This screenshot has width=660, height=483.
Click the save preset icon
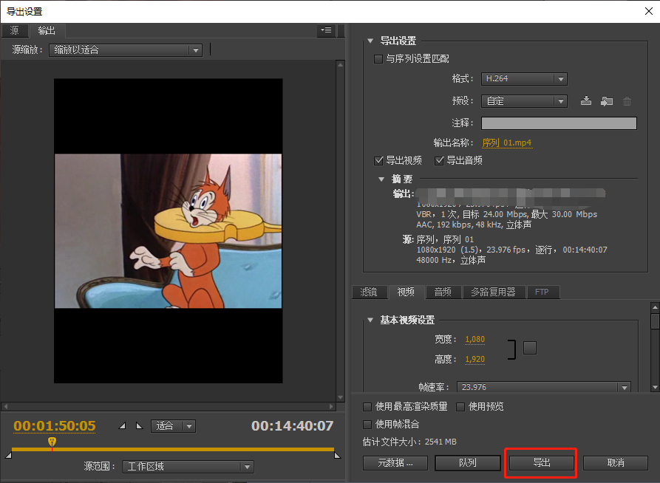tap(585, 101)
